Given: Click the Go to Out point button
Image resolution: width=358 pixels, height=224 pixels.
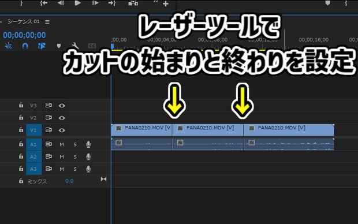Looking at the screenshot, I should click(112, 3).
